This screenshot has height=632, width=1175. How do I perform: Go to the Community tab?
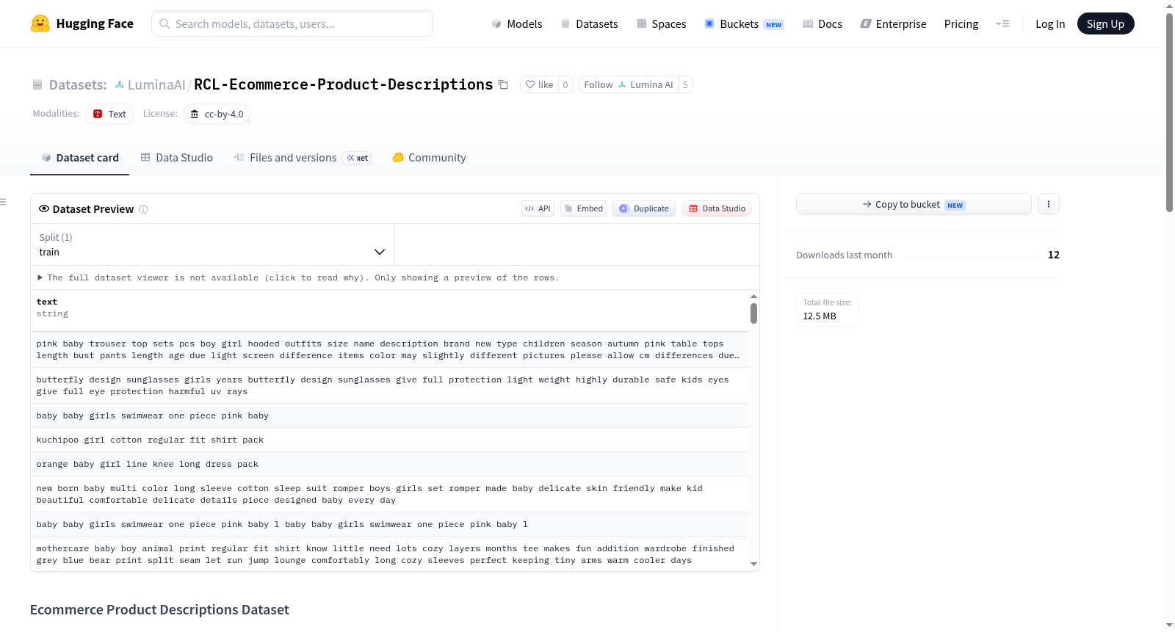tap(429, 157)
